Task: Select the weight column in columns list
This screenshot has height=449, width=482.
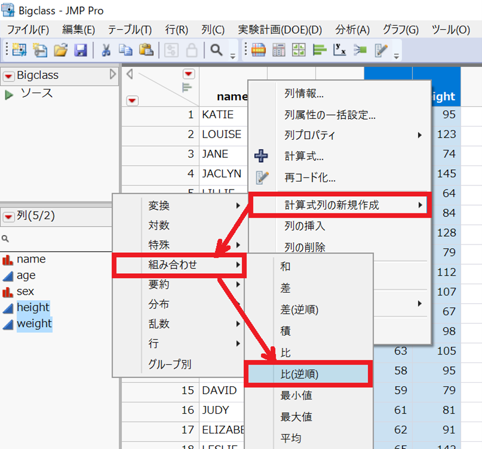Action: click(x=35, y=324)
